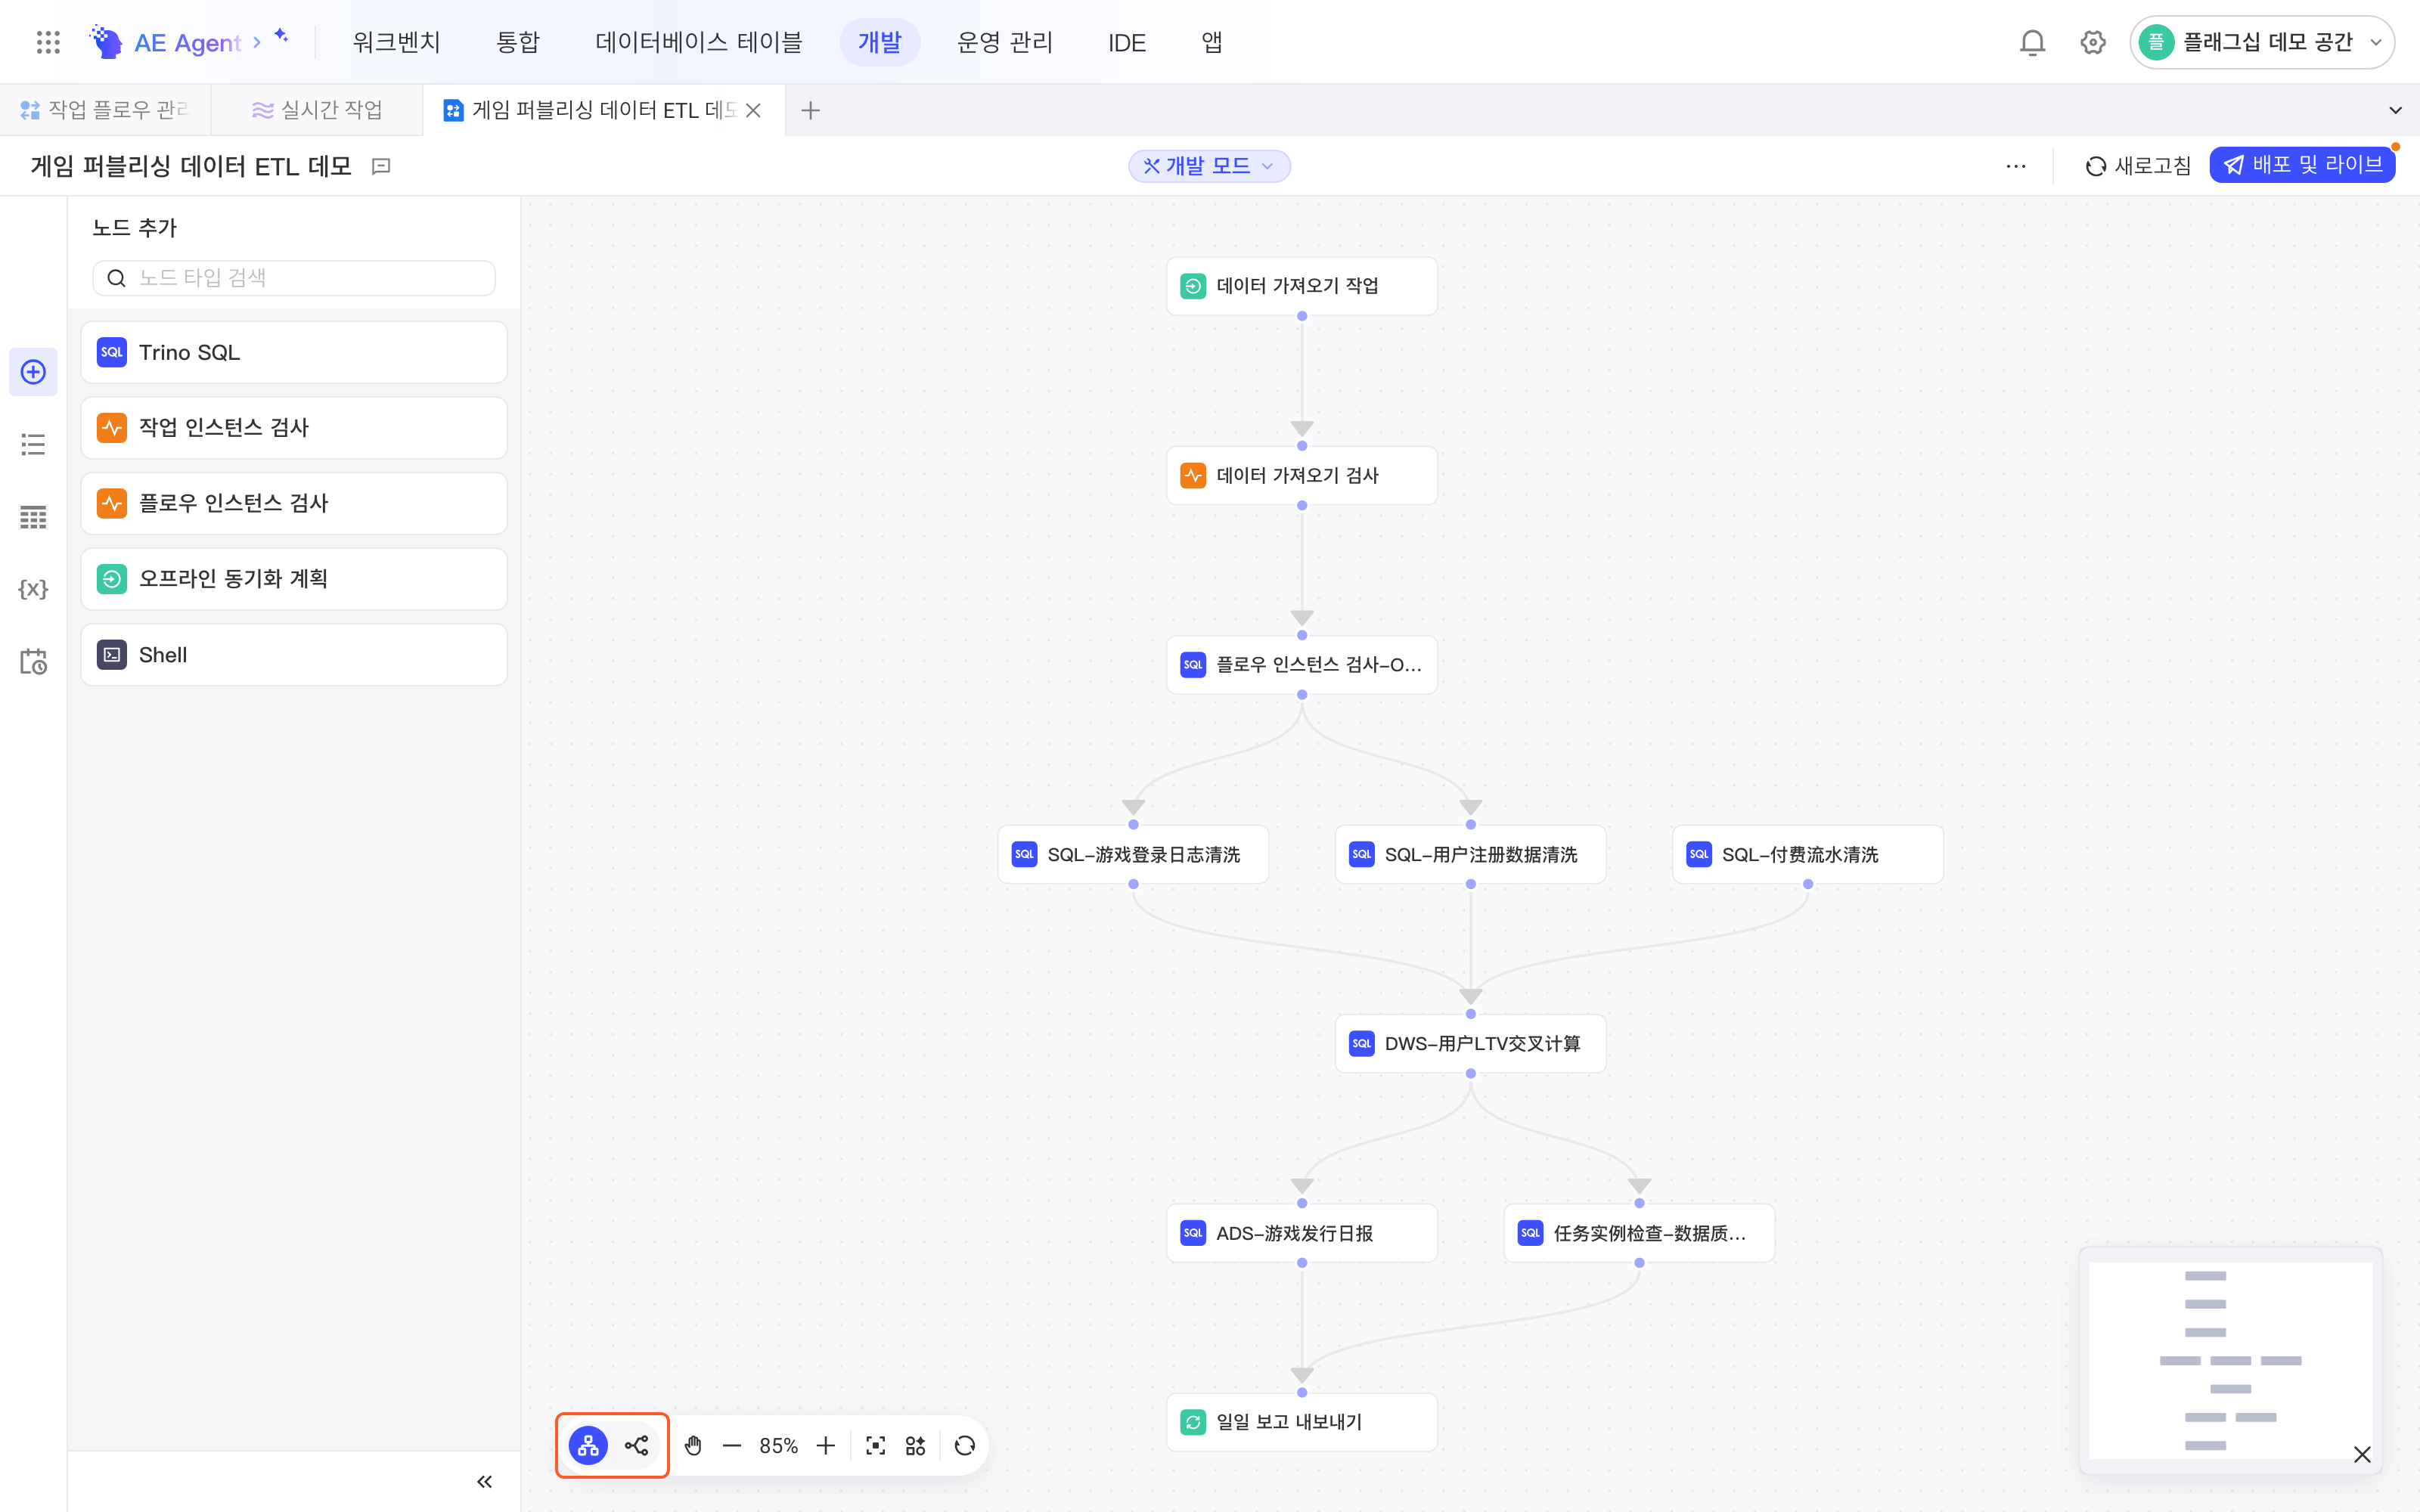This screenshot has width=2420, height=1512.
Task: Open the variables {x} sidebar icon
Action: click(x=33, y=589)
